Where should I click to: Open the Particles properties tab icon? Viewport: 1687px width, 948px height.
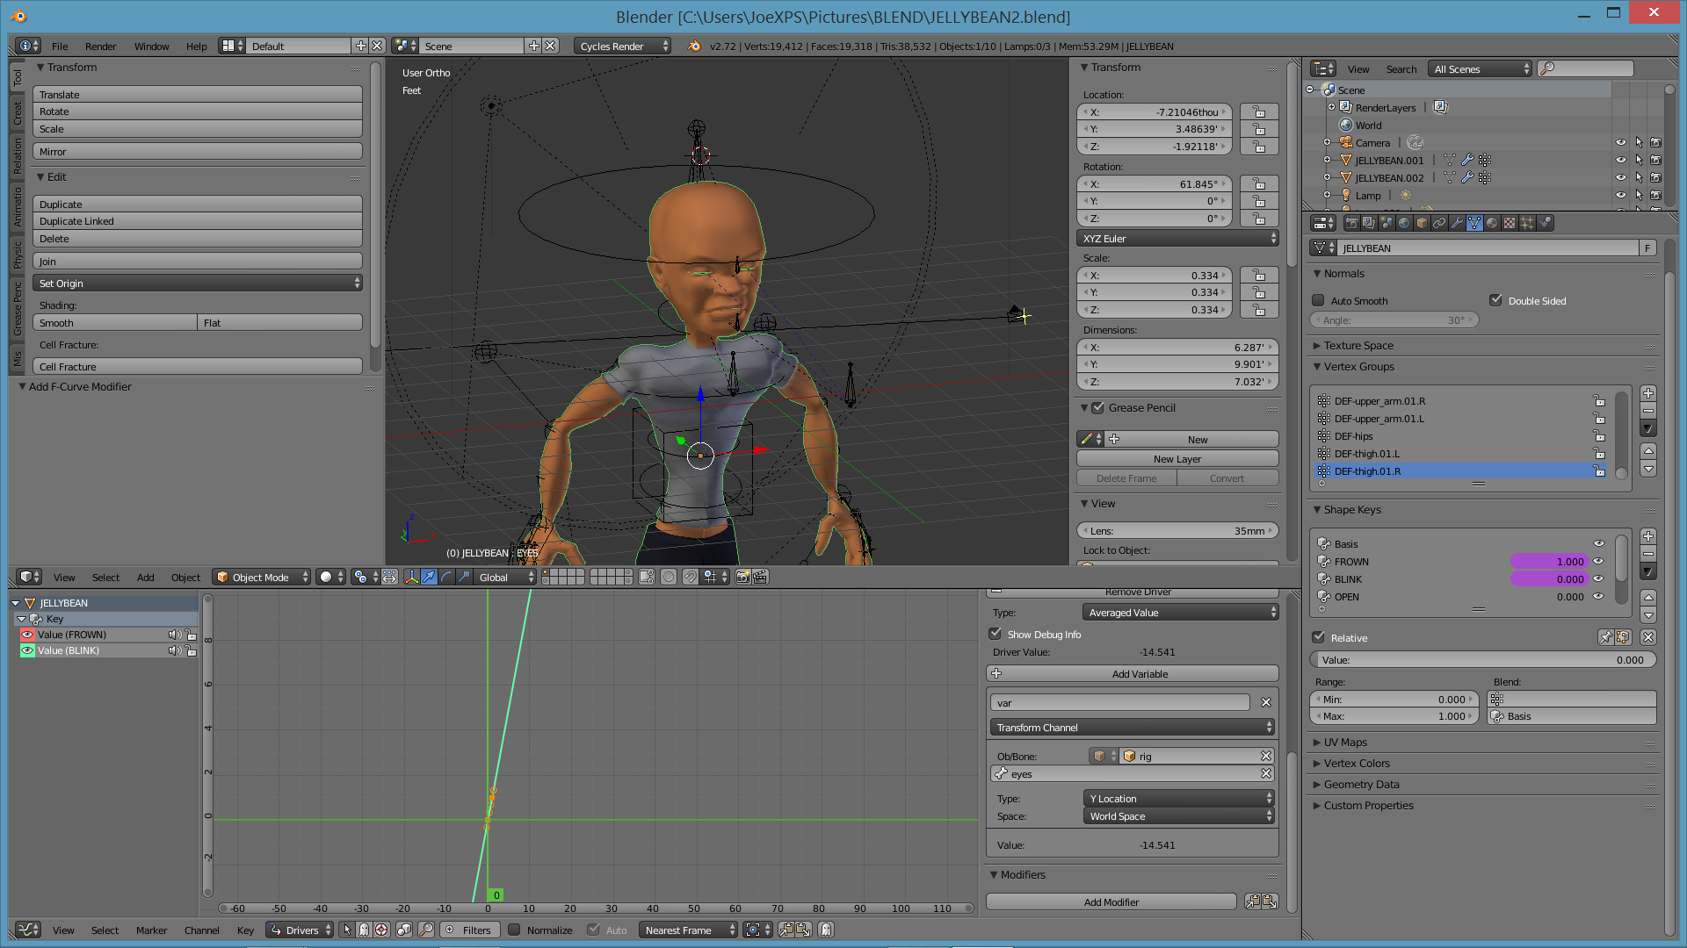(1527, 223)
